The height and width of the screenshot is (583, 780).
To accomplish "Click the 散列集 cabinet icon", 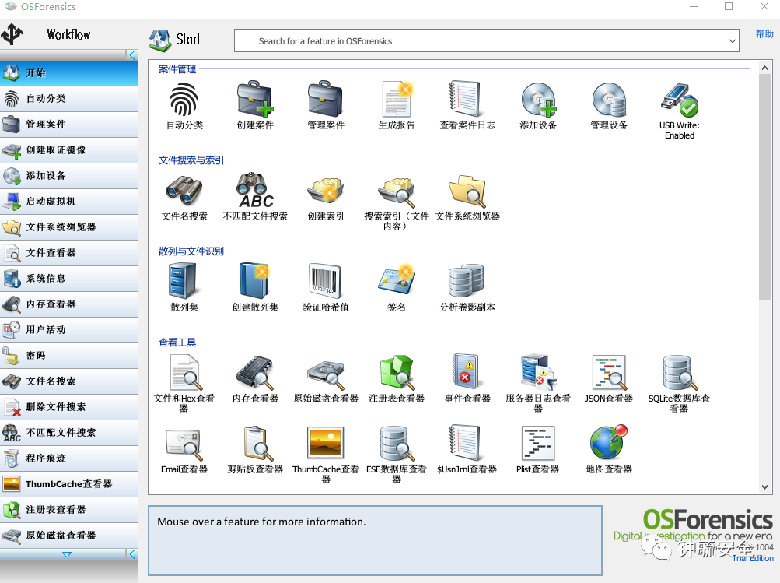I will (x=183, y=281).
